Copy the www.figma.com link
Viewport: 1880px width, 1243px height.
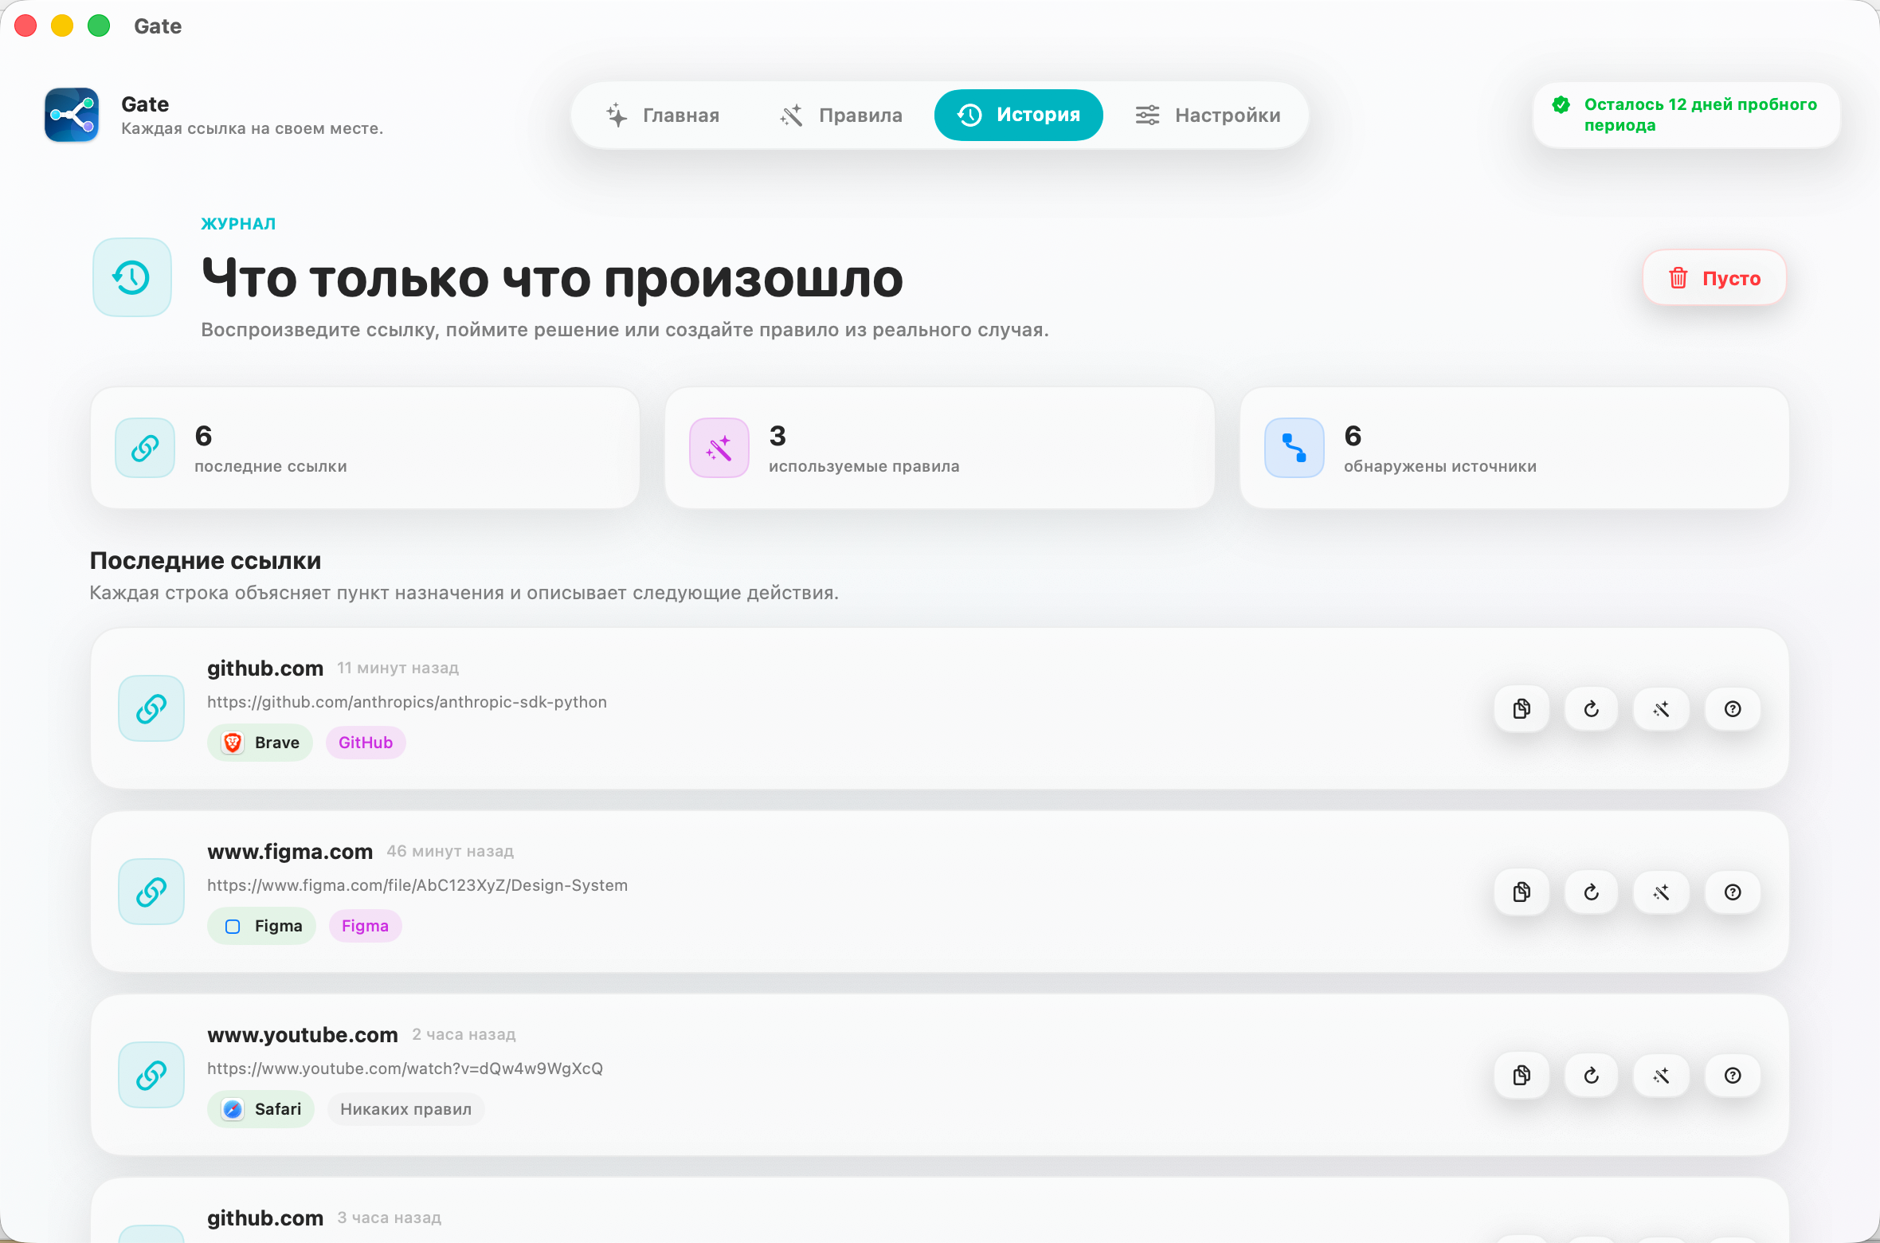tap(1522, 892)
